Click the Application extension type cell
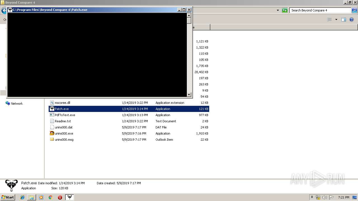Image resolution: width=358 pixels, height=201 pixels. (x=170, y=103)
